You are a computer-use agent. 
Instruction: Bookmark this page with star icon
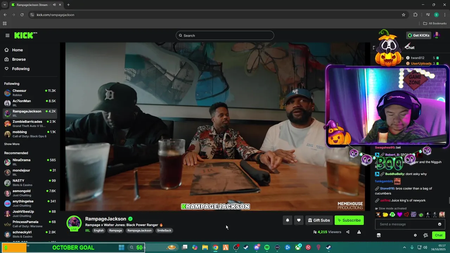(x=404, y=15)
